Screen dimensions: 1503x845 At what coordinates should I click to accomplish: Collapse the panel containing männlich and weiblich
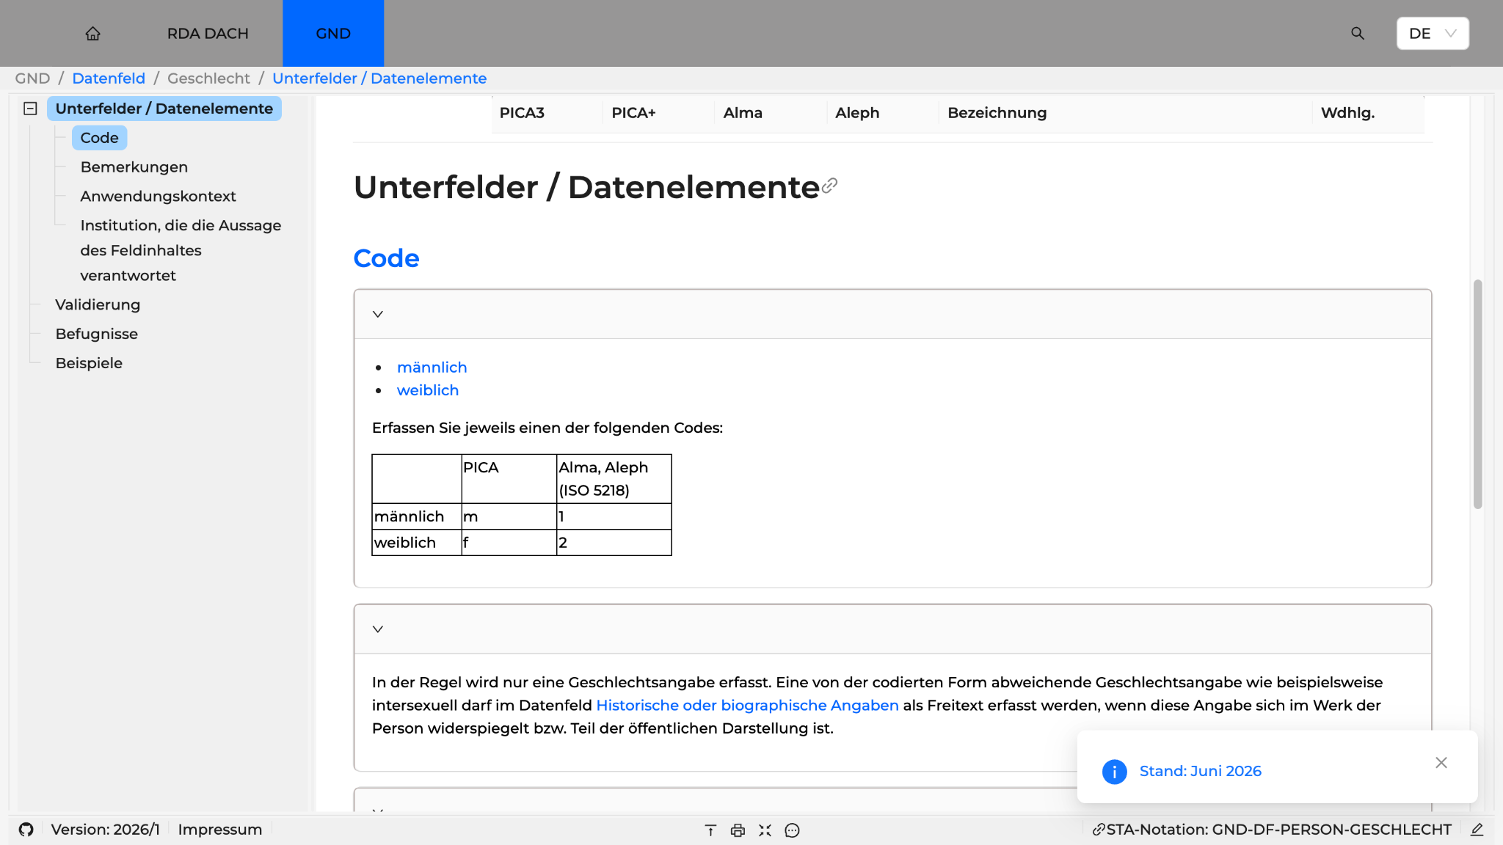pos(378,314)
